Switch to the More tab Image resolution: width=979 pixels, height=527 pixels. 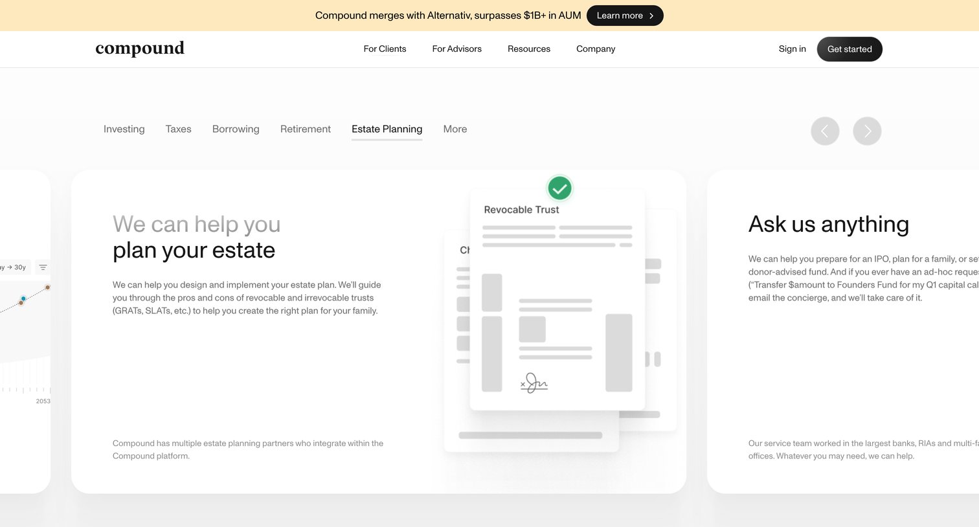pos(455,129)
